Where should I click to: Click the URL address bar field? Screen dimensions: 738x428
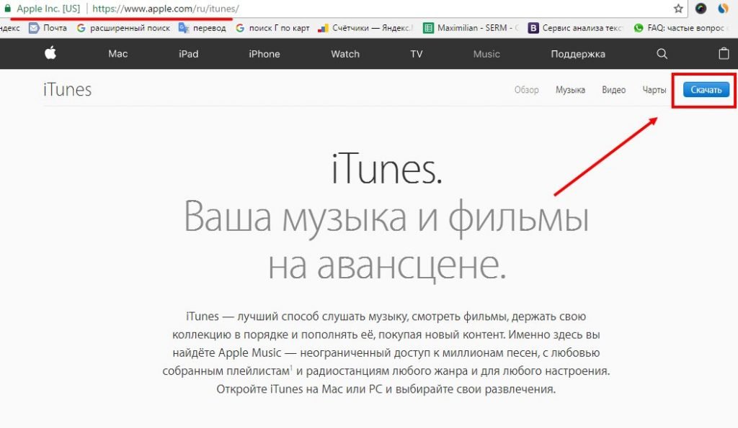(432, 9)
